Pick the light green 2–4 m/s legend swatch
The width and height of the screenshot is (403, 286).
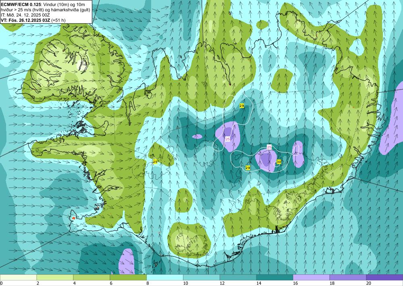[x=55, y=277]
